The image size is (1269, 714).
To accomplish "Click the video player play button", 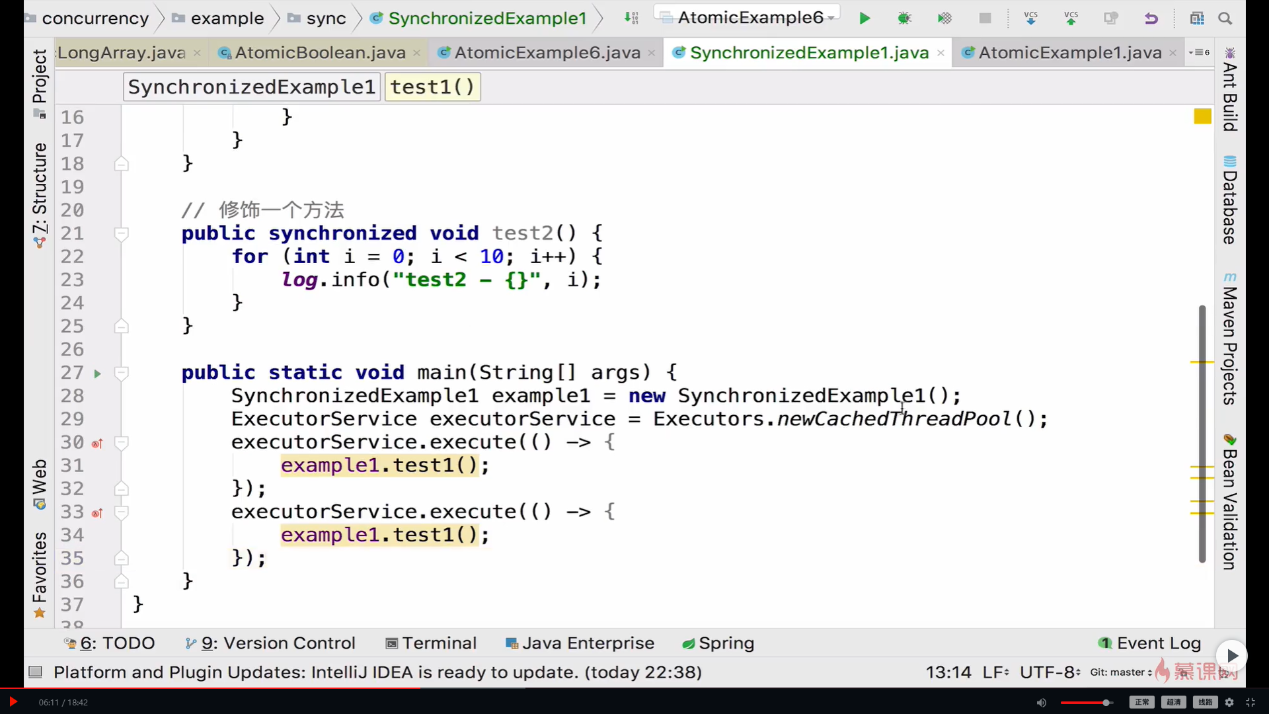I will coord(13,701).
